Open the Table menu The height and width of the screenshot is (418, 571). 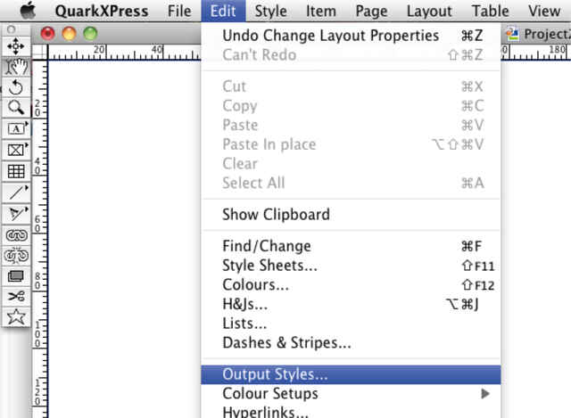pyautogui.click(x=490, y=11)
